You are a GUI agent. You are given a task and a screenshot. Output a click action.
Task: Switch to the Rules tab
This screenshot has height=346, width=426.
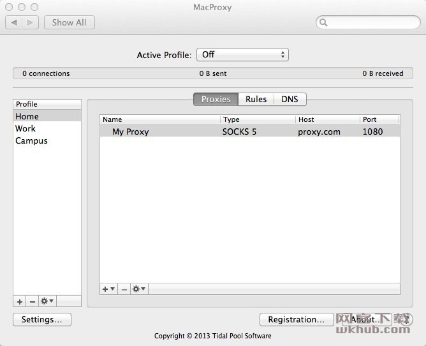click(x=256, y=100)
